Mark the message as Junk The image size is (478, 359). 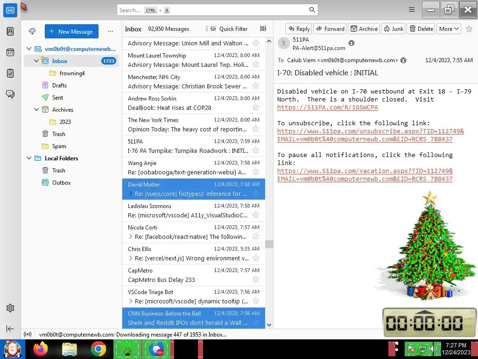click(x=393, y=29)
